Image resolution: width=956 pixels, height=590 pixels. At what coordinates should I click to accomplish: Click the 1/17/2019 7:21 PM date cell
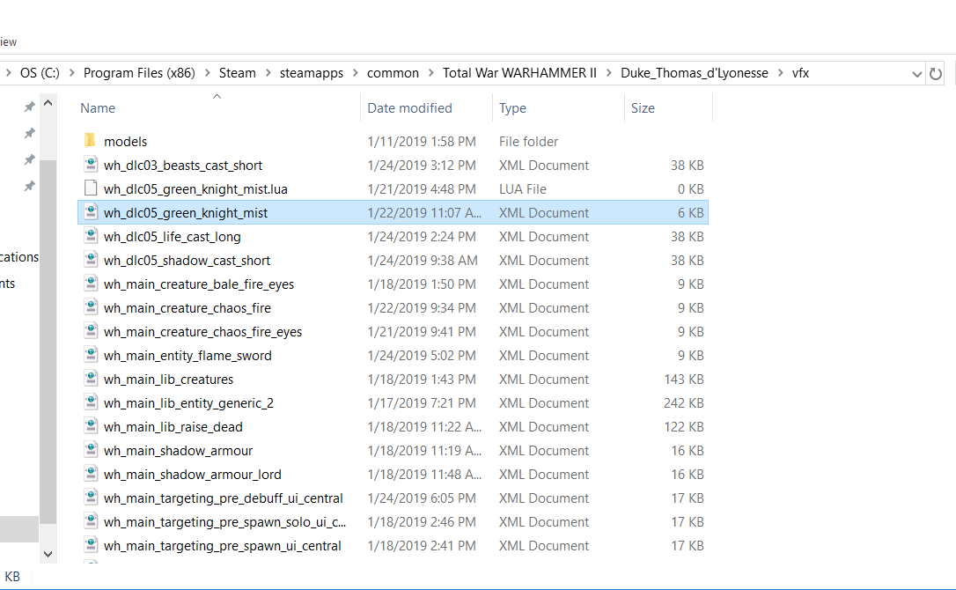click(422, 403)
